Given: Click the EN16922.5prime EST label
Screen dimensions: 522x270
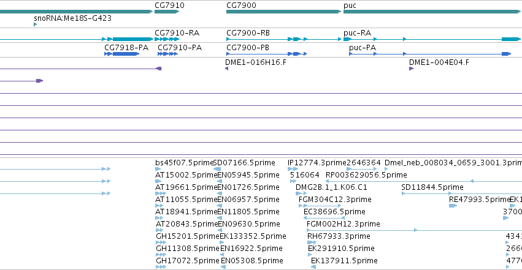Looking at the screenshot, I should tap(251, 249).
